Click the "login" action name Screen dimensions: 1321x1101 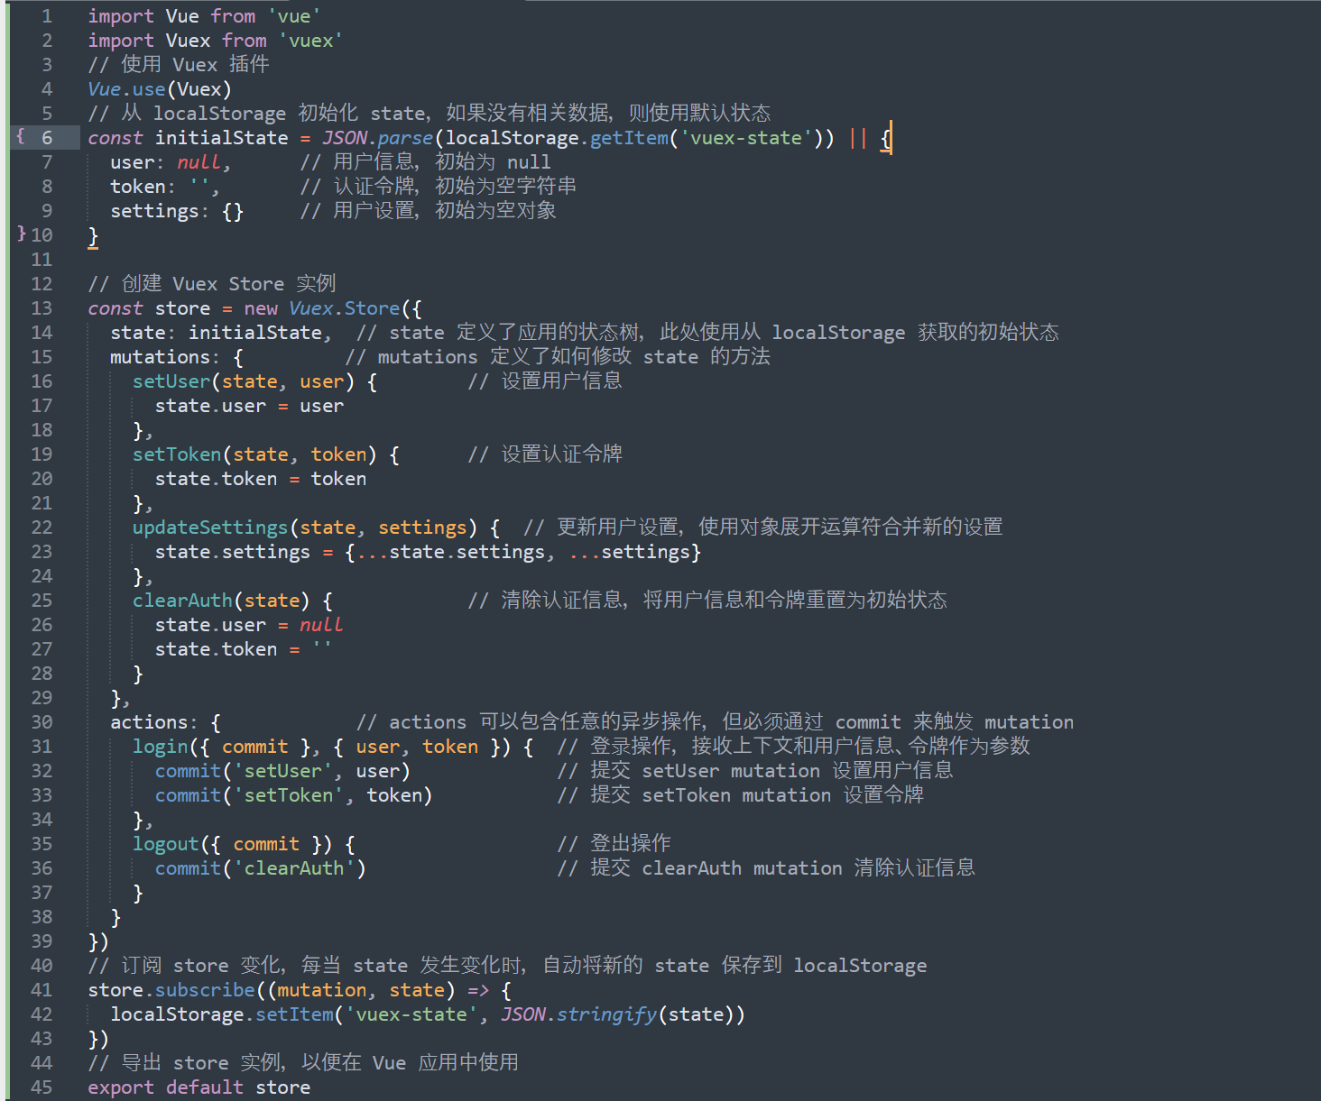click(x=161, y=747)
